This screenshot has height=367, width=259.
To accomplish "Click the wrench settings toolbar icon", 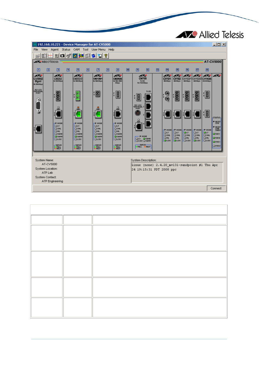I will [x=69, y=56].
